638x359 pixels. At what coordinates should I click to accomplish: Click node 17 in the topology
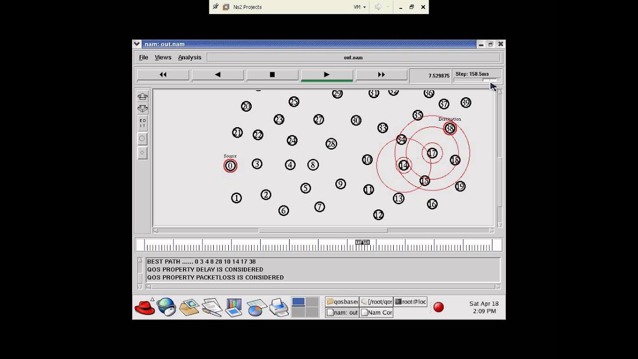coord(432,153)
